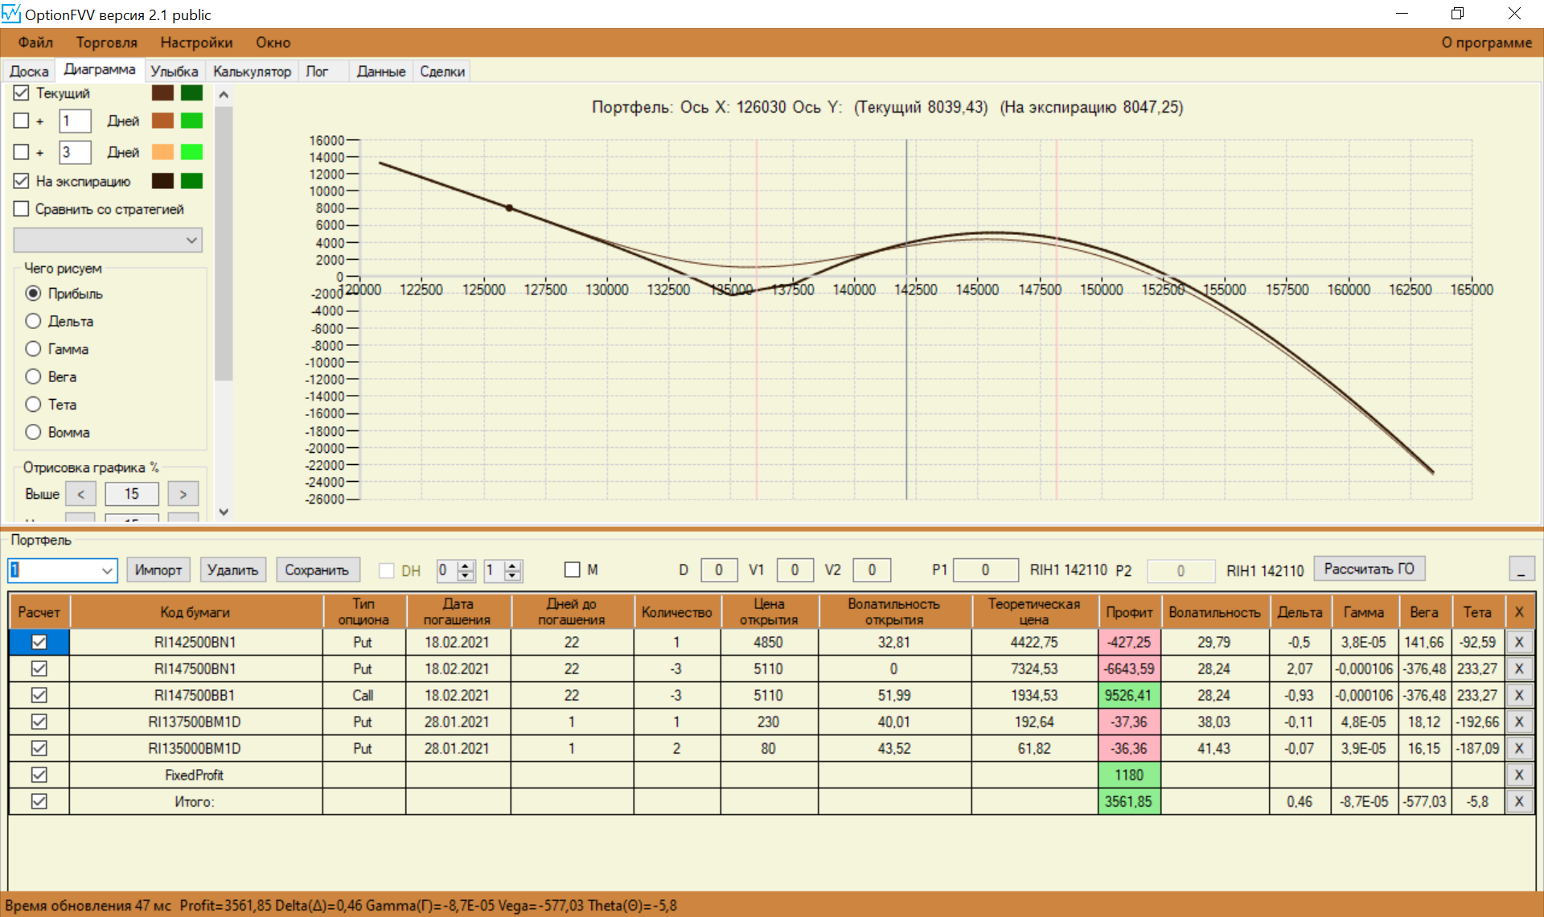This screenshot has width=1544, height=917.
Task: Pick the orange swatch for 3 days line
Action: (x=162, y=152)
